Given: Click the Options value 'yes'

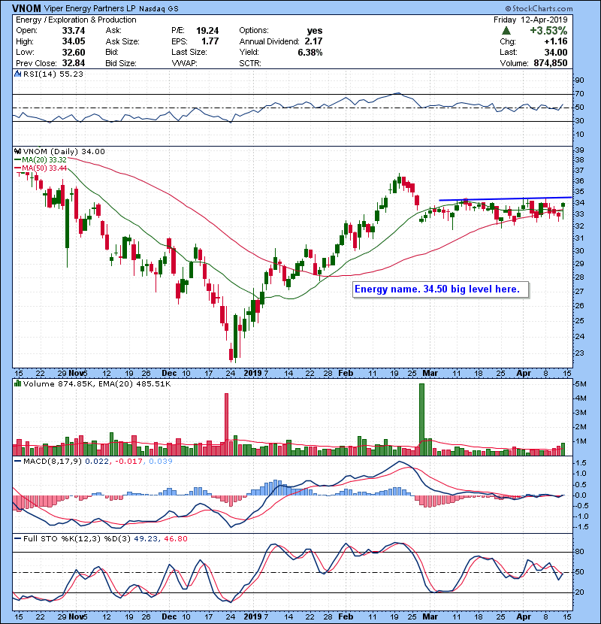Looking at the screenshot, I should point(315,31).
